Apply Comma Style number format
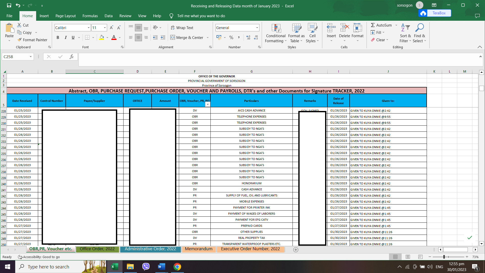 coord(238,37)
